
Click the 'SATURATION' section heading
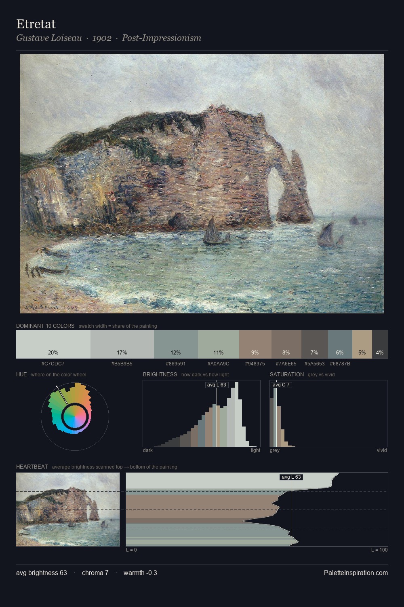coord(287,374)
